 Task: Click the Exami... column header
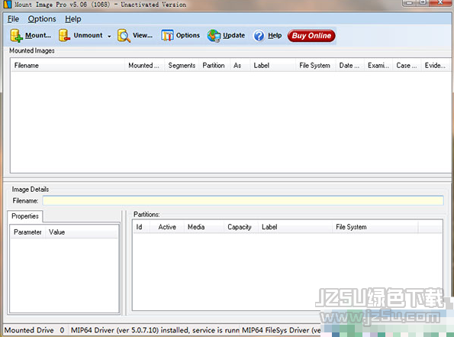[378, 66]
